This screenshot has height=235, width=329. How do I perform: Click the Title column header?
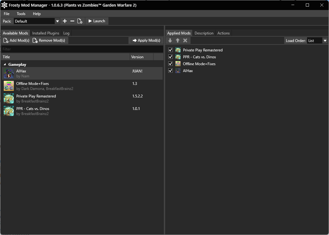(x=65, y=57)
